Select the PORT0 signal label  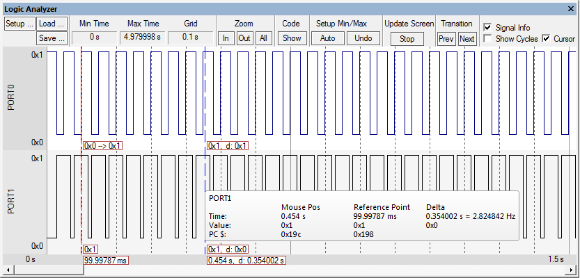pyautogui.click(x=10, y=98)
